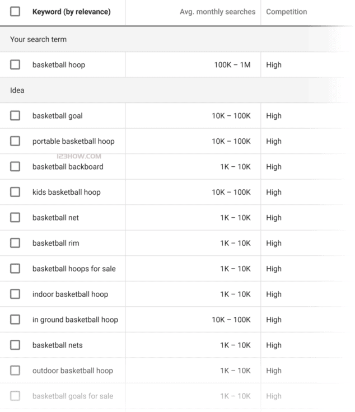The width and height of the screenshot is (355, 412).
Task: Click the basketball goals for sale row
Action: [73, 396]
